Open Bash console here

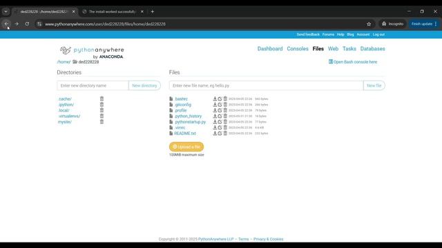tap(353, 62)
